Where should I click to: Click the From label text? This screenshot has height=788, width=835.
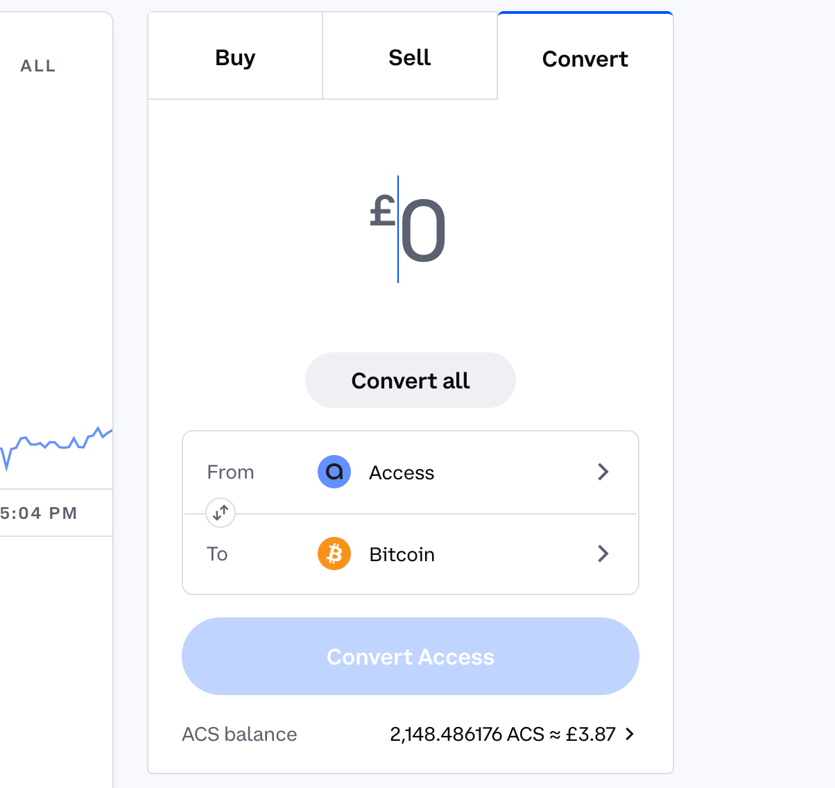pyautogui.click(x=230, y=472)
